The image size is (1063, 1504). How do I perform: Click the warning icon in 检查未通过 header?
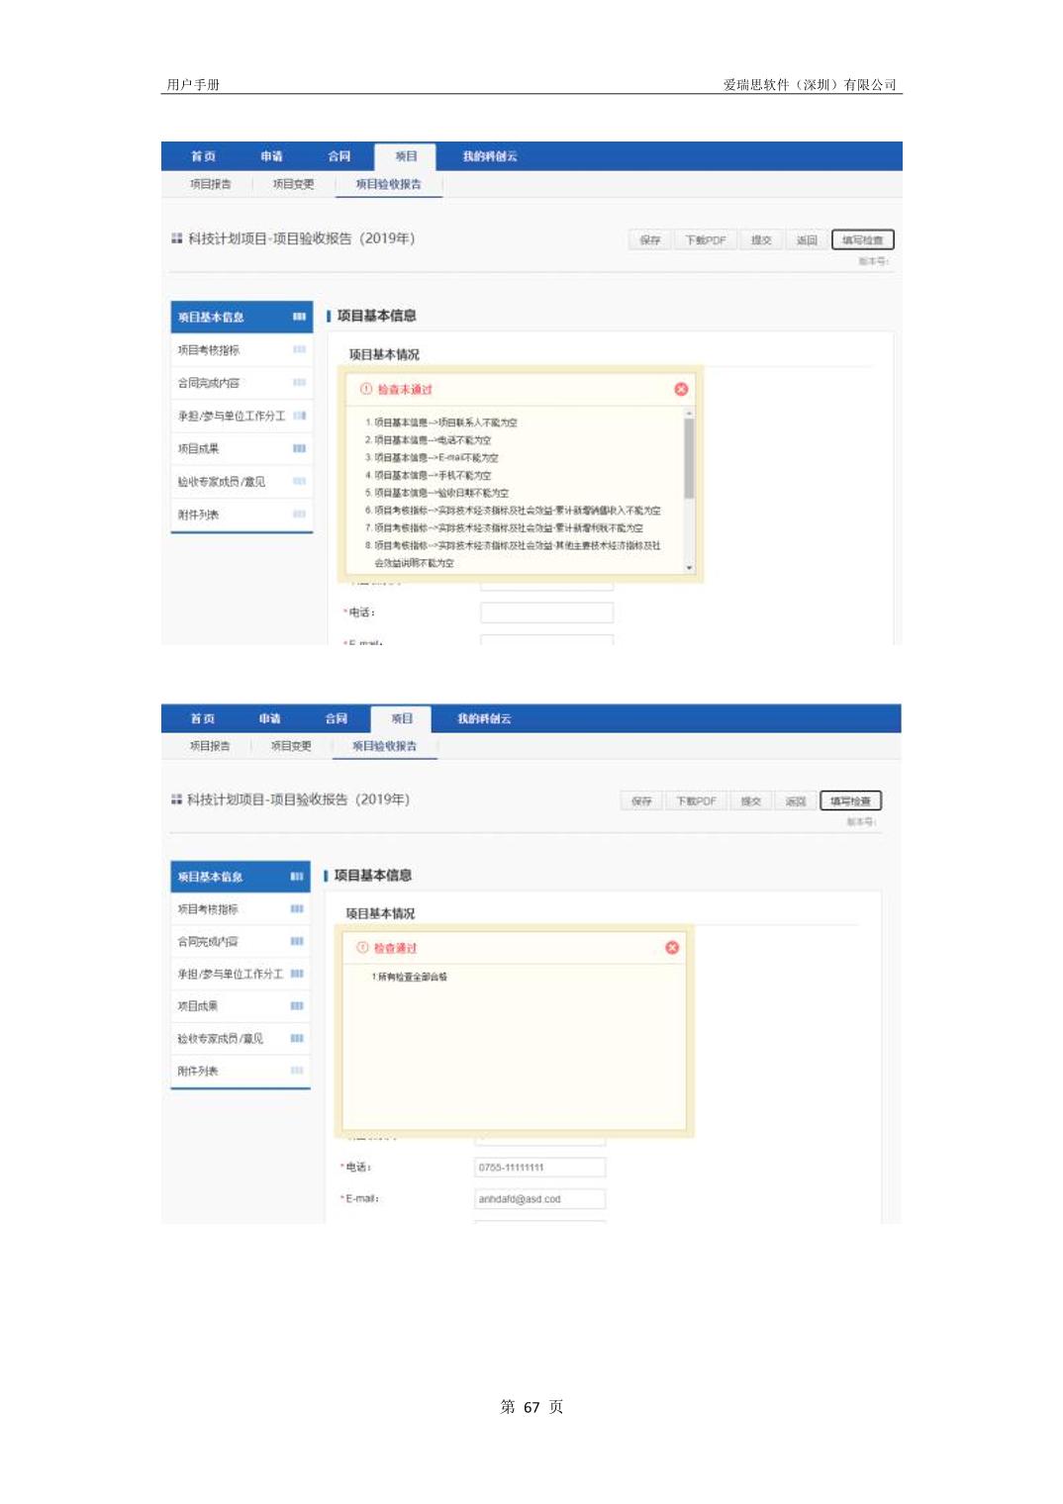365,389
